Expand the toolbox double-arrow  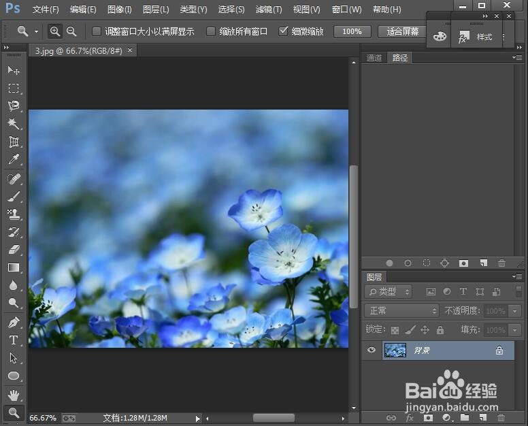pyautogui.click(x=6, y=48)
